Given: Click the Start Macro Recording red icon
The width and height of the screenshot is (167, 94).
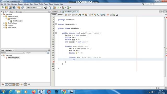Looking at the screenshot, I should click(x=108, y=15).
